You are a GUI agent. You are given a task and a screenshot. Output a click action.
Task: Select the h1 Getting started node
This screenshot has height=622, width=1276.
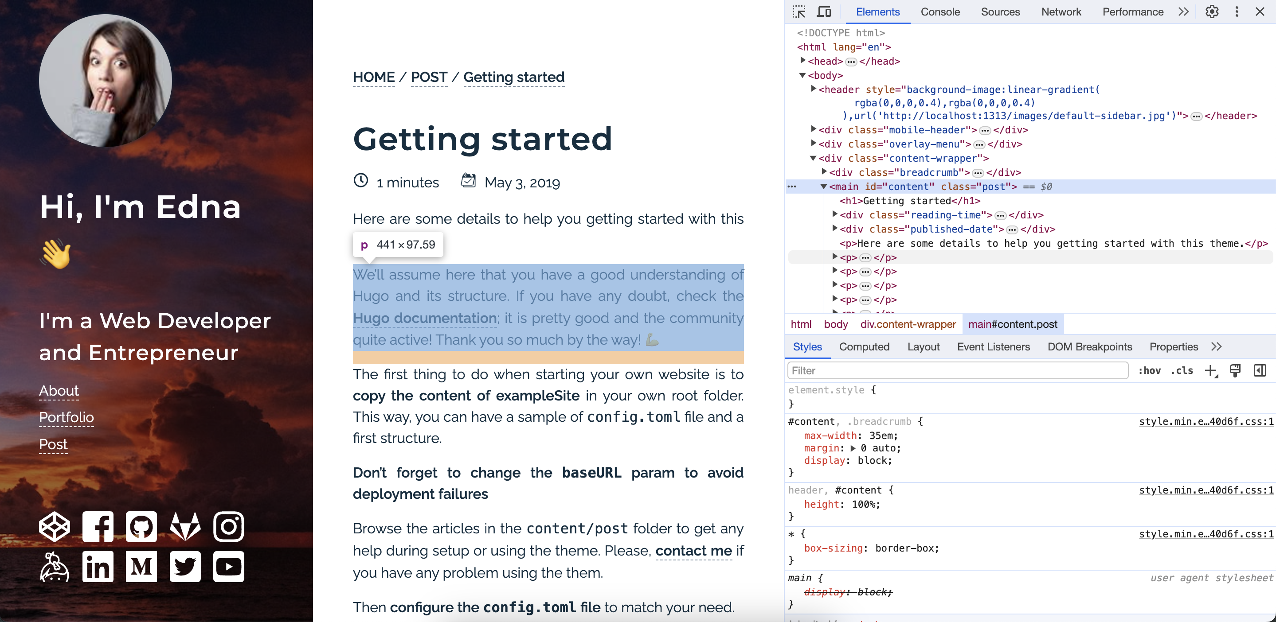[x=910, y=201]
